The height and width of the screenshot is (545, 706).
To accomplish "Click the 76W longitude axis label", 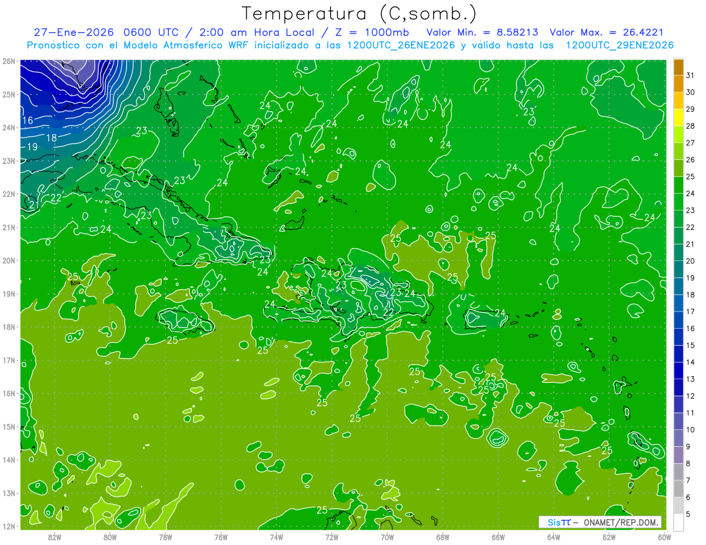I will click(x=221, y=537).
